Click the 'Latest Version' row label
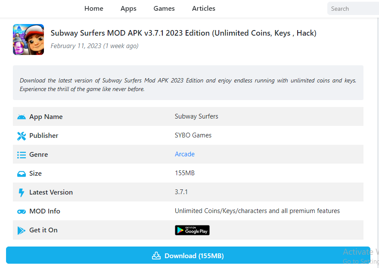This screenshot has width=379, height=268. pyautogui.click(x=51, y=192)
